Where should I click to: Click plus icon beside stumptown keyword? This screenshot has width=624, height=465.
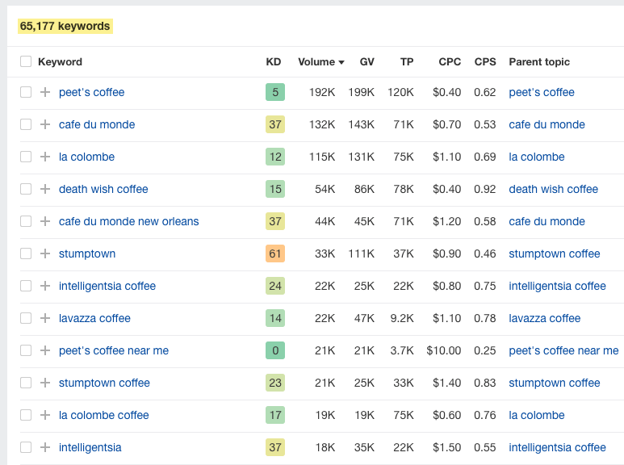pyautogui.click(x=45, y=253)
